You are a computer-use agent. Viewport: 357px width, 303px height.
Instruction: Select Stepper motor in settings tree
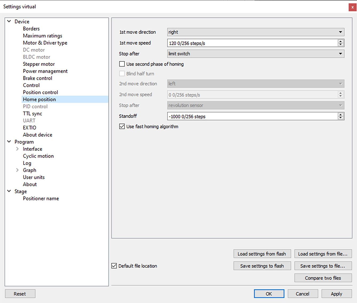pos(39,64)
